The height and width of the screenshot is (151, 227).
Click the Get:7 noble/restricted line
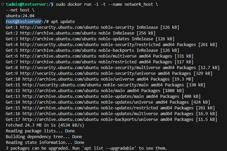(x=99, y=62)
